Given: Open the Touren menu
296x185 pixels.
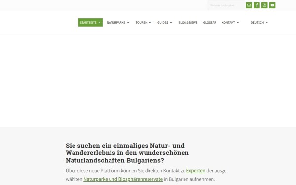Looking at the screenshot, I should [x=141, y=23].
